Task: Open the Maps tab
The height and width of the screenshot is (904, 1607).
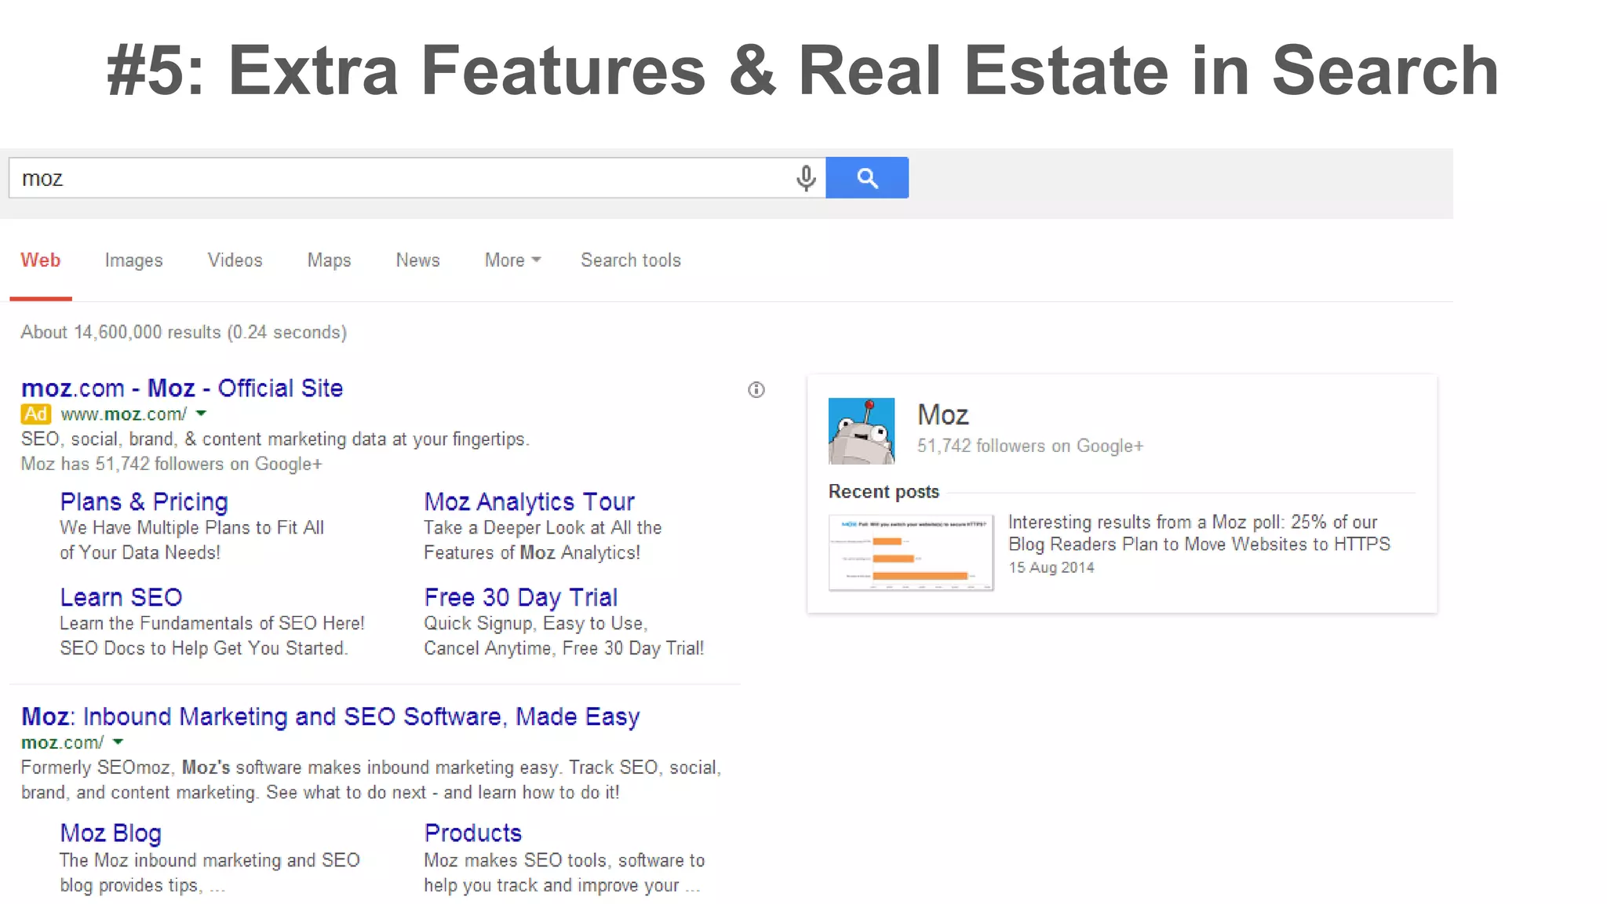Action: click(329, 261)
